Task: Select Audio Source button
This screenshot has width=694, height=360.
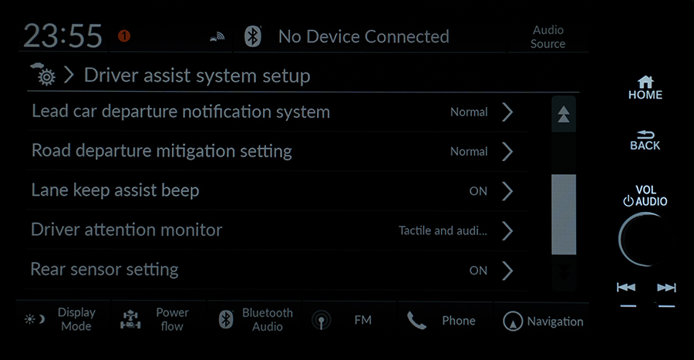Action: [x=548, y=37]
